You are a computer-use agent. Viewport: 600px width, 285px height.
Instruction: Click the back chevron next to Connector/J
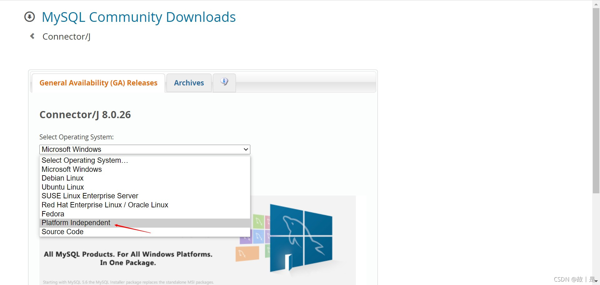[x=32, y=36]
